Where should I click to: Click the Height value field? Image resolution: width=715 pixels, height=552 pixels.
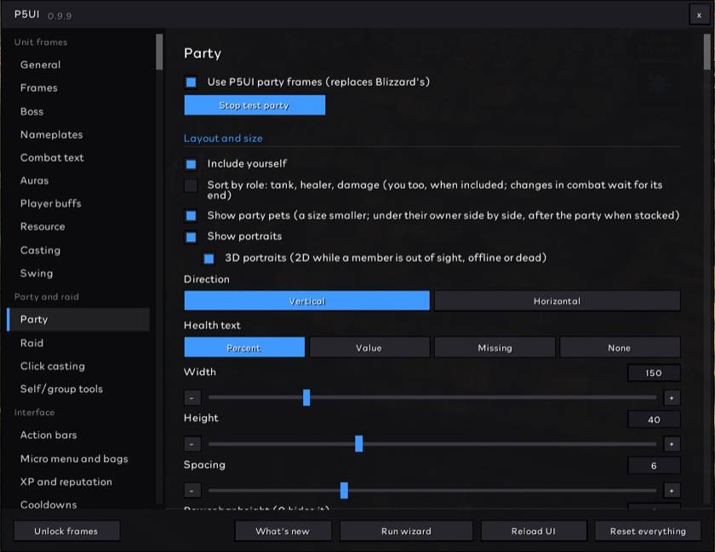pos(654,419)
